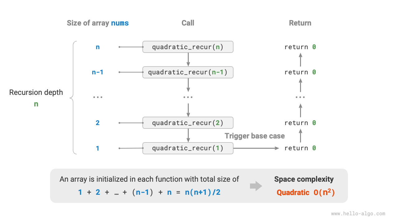Click the orange 'Quadratic O(n²)' text

click(x=305, y=192)
